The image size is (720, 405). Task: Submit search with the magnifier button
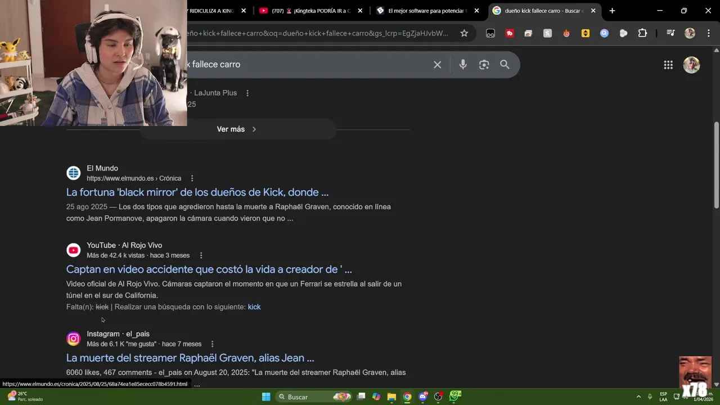pos(505,65)
